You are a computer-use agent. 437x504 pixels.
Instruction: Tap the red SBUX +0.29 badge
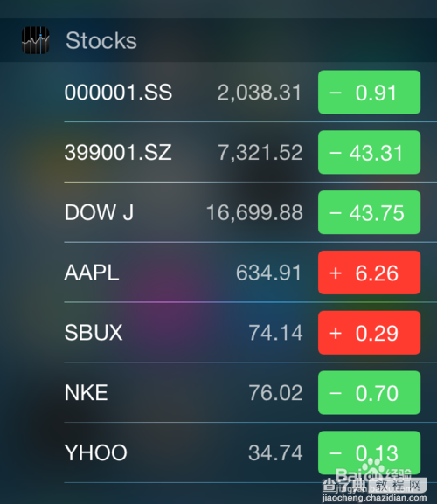[x=369, y=333]
